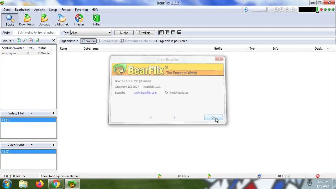Close the search side panel
This screenshot has height=189, width=336.
coord(54,40)
